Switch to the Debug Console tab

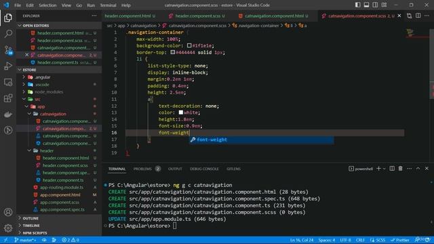coord(204,169)
